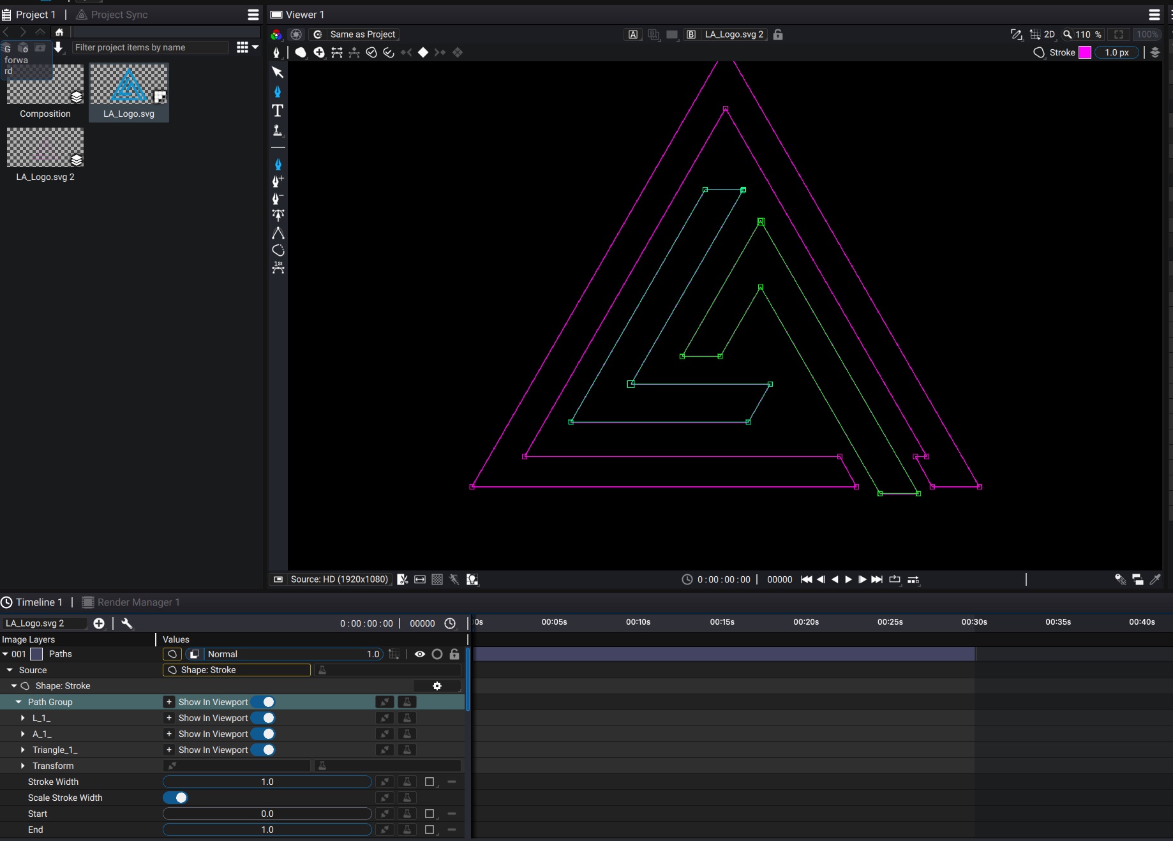This screenshot has height=841, width=1173.
Task: Select the convert vertex angle tool
Action: coord(278,233)
